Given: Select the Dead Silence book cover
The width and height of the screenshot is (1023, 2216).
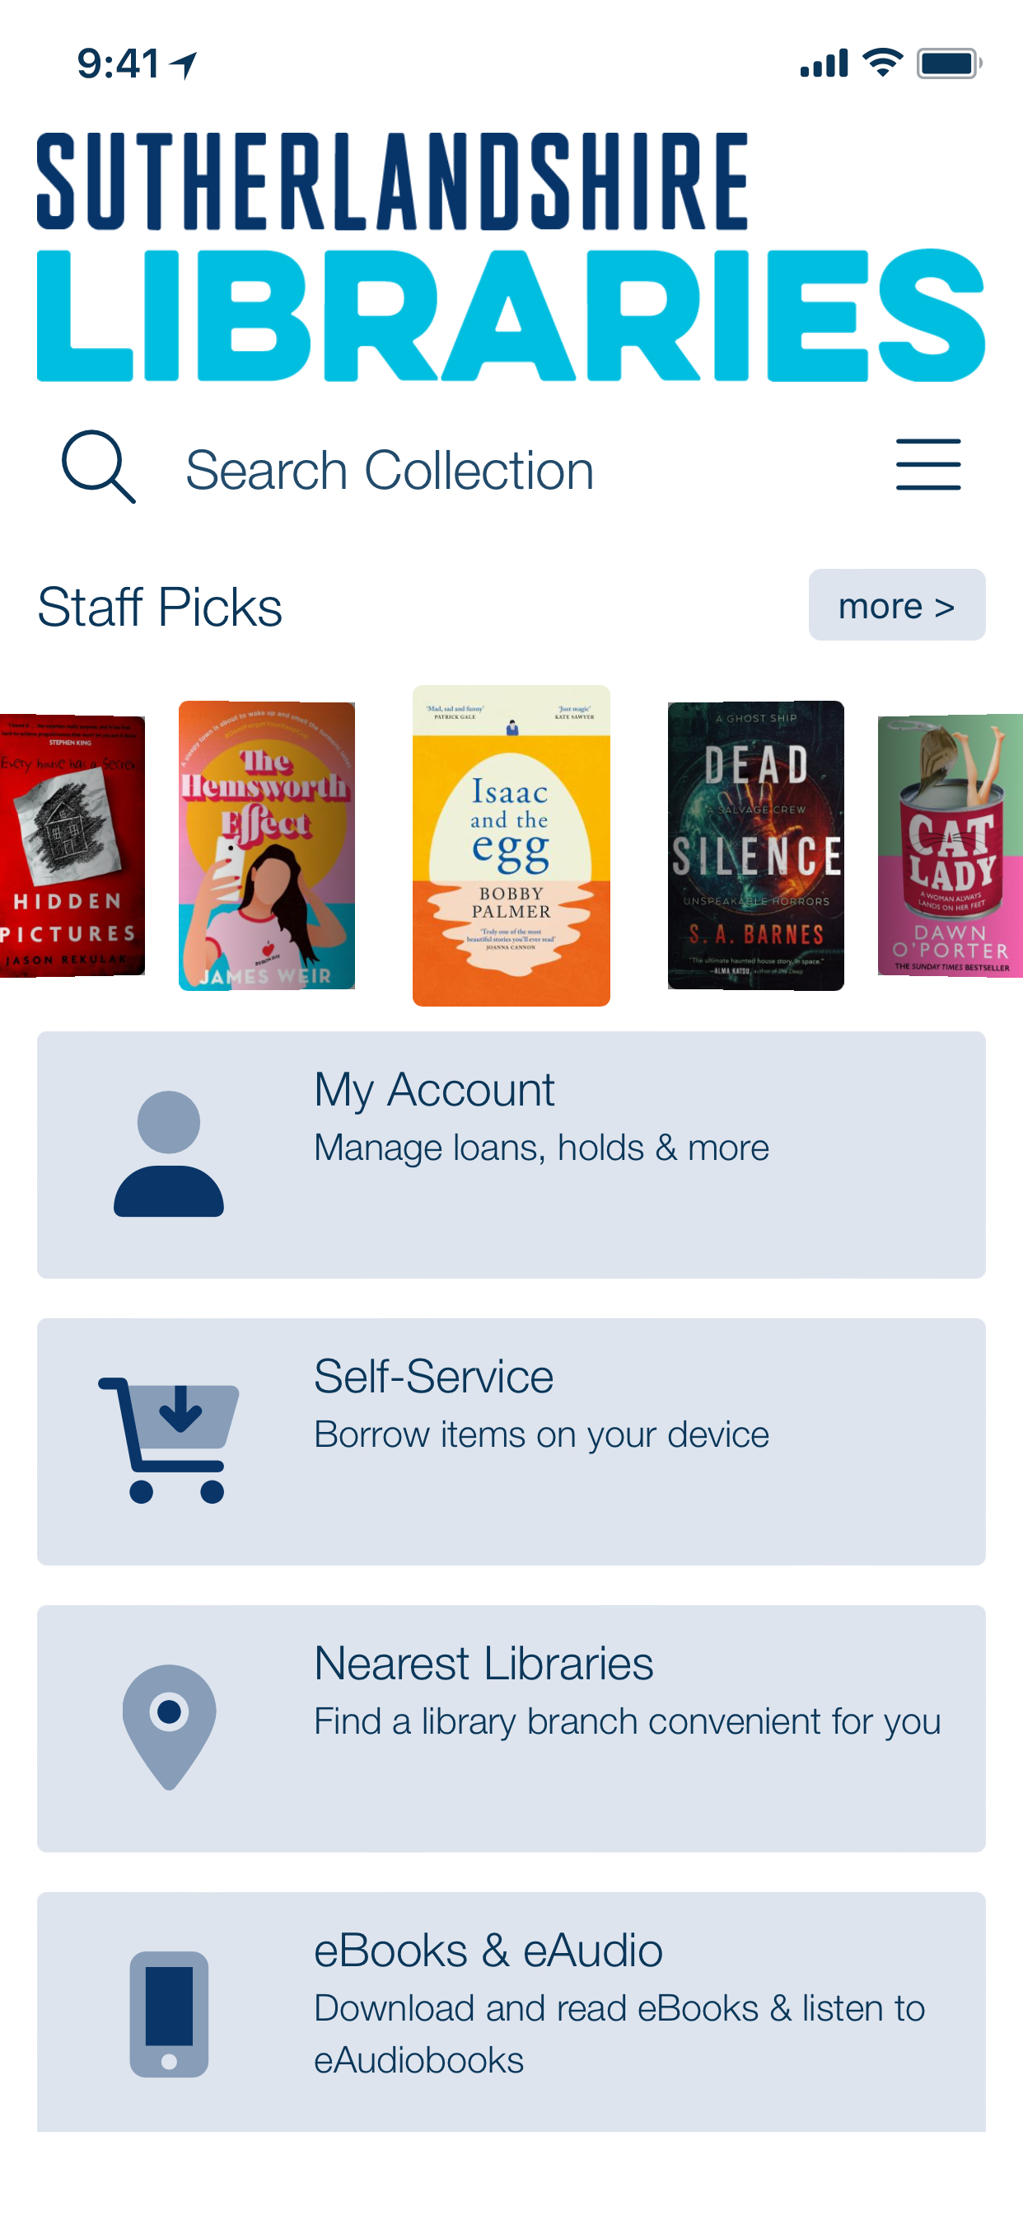Looking at the screenshot, I should [x=755, y=845].
